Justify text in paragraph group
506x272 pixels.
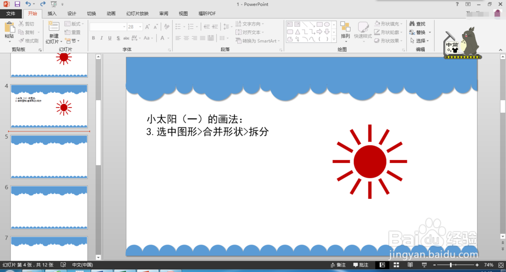(202, 38)
